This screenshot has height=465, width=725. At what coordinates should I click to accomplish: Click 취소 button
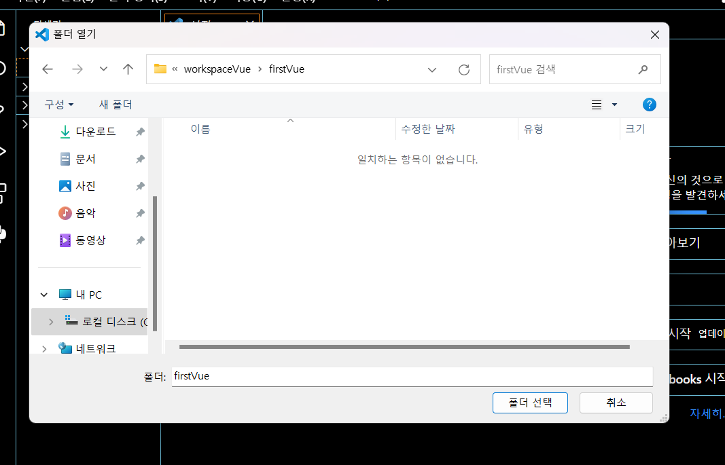(616, 403)
